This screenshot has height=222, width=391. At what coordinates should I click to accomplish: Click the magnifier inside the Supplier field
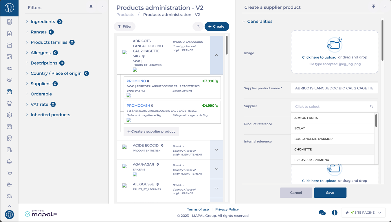pos(372,107)
